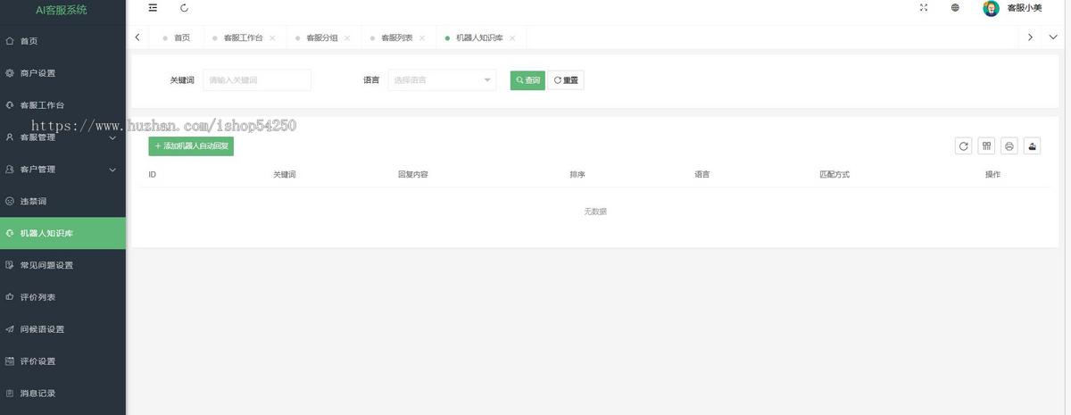Open 消息记录 in the sidebar
The height and width of the screenshot is (415, 1071).
pyautogui.click(x=62, y=394)
